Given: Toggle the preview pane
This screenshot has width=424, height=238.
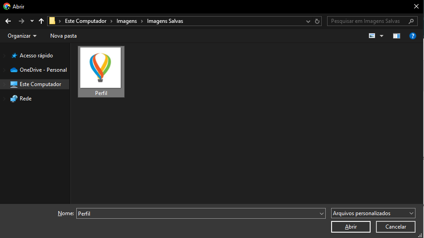Looking at the screenshot, I should tap(397, 36).
